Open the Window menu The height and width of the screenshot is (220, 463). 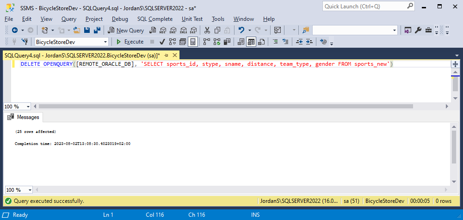244,19
